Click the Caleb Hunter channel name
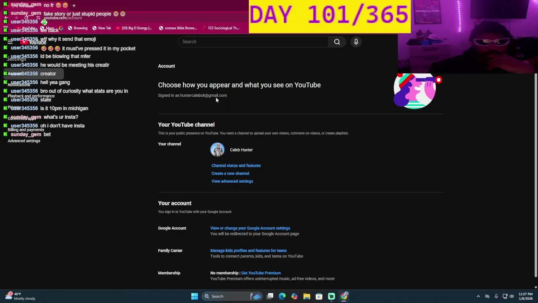The image size is (538, 303). 241,150
